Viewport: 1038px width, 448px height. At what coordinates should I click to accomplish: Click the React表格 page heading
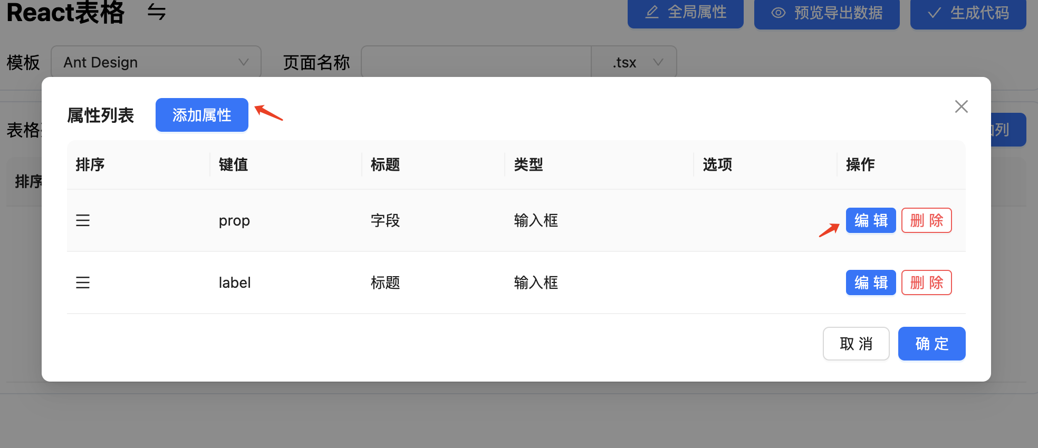[65, 12]
